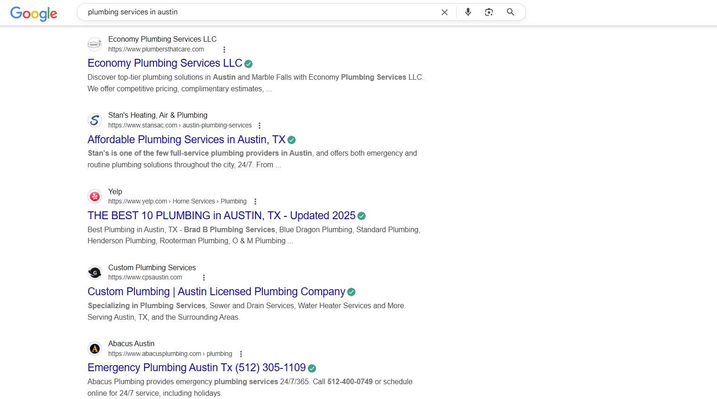Click verified badge next to Economy Plumbing title
This screenshot has width=717, height=399.
(x=248, y=64)
